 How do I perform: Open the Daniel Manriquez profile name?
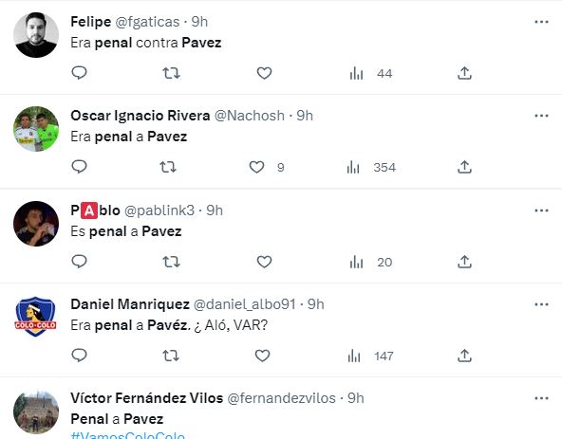coord(130,304)
